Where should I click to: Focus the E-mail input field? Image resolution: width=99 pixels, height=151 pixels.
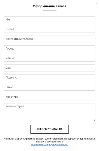click(x=50, y=29)
